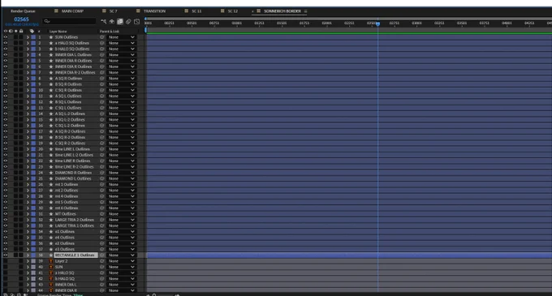Click pick whip for RECTANGLE 1 Outlines
This screenshot has height=296, width=552.
[x=102, y=255]
